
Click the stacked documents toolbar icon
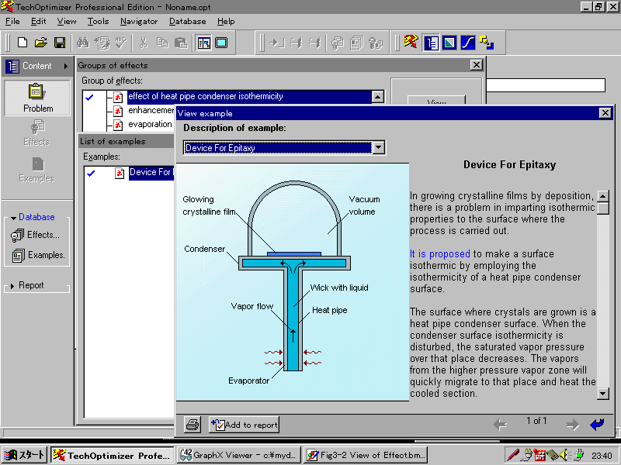click(356, 43)
